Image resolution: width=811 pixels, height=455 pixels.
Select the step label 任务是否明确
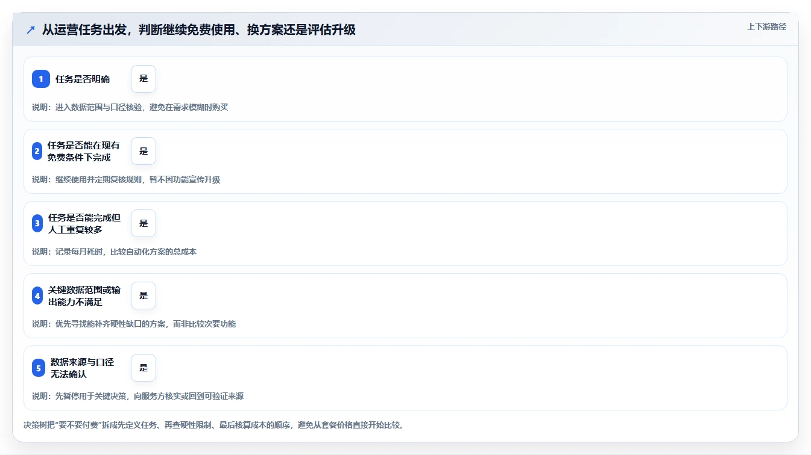point(83,79)
